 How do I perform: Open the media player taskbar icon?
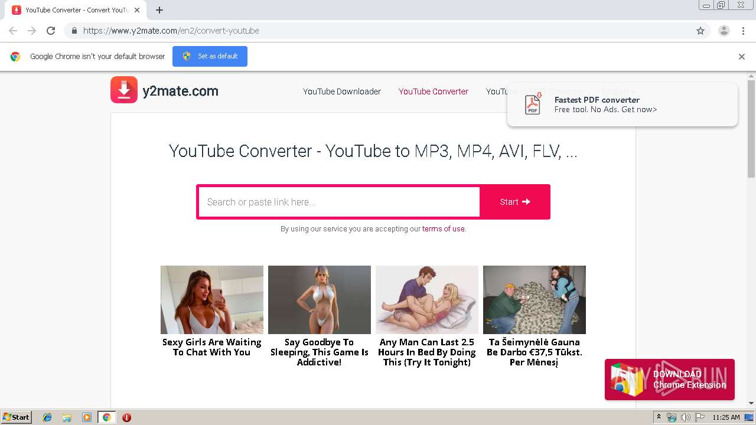(x=87, y=417)
